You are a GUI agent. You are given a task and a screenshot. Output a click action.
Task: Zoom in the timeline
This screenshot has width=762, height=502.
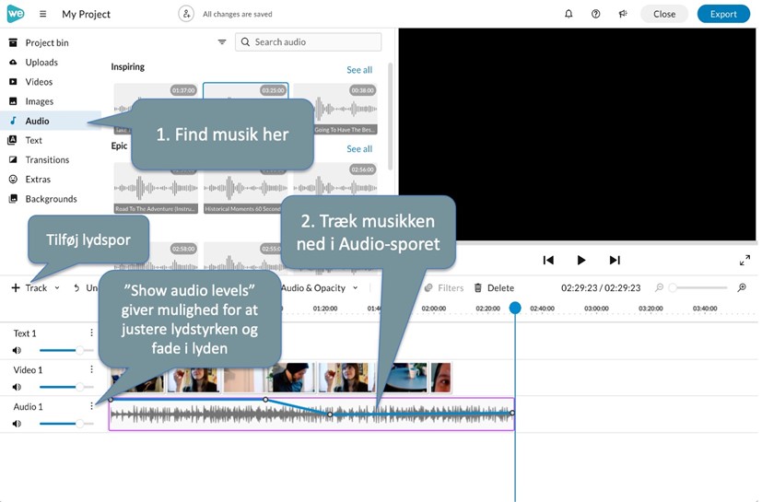click(x=742, y=287)
